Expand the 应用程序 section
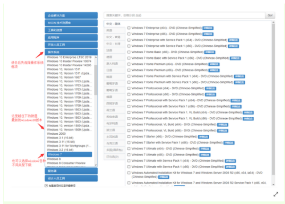285x204 pixels. click(71, 37)
